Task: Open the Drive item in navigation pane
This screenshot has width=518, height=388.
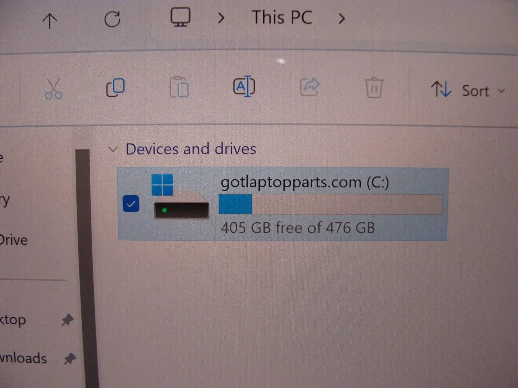Action: pyautogui.click(x=14, y=240)
